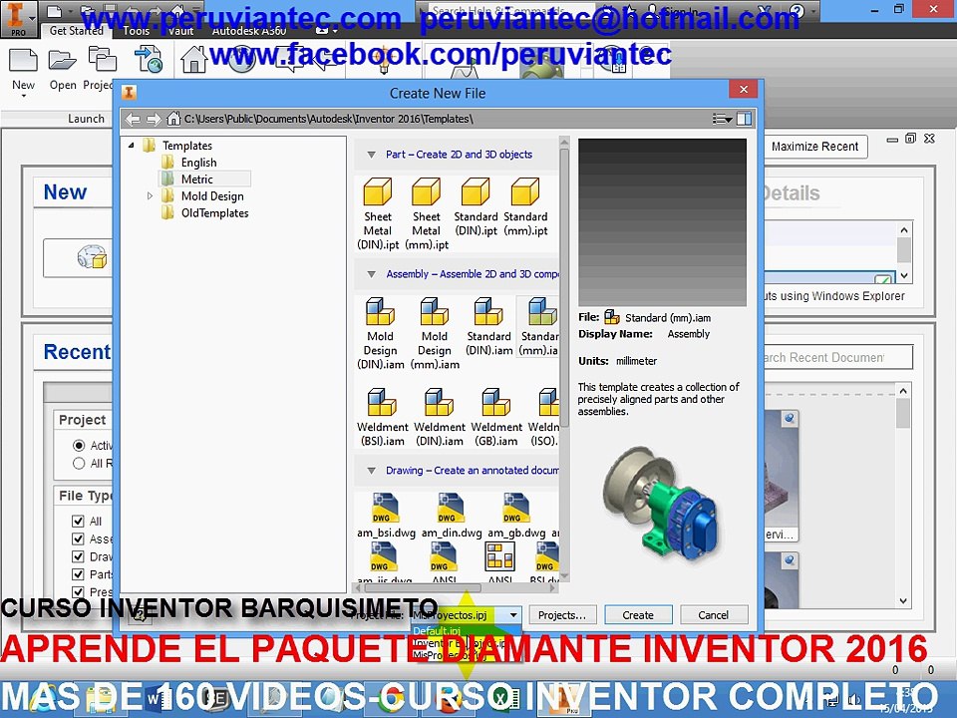Open the dropdown arrow under New
957x718 pixels.
[x=23, y=97]
